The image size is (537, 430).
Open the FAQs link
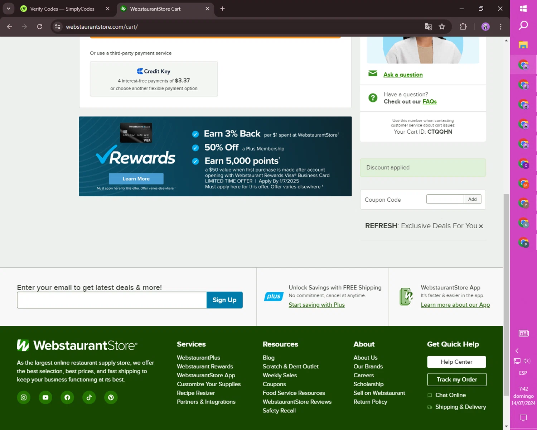point(430,101)
